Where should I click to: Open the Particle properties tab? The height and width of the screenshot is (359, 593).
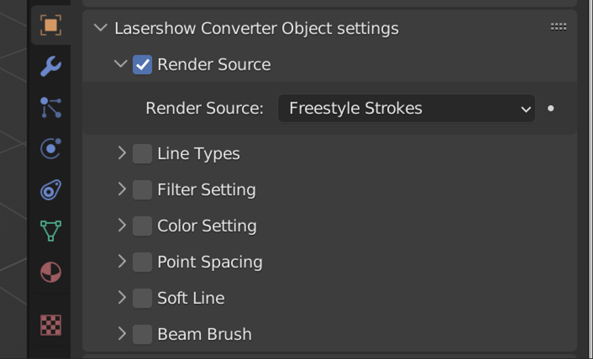click(x=50, y=107)
